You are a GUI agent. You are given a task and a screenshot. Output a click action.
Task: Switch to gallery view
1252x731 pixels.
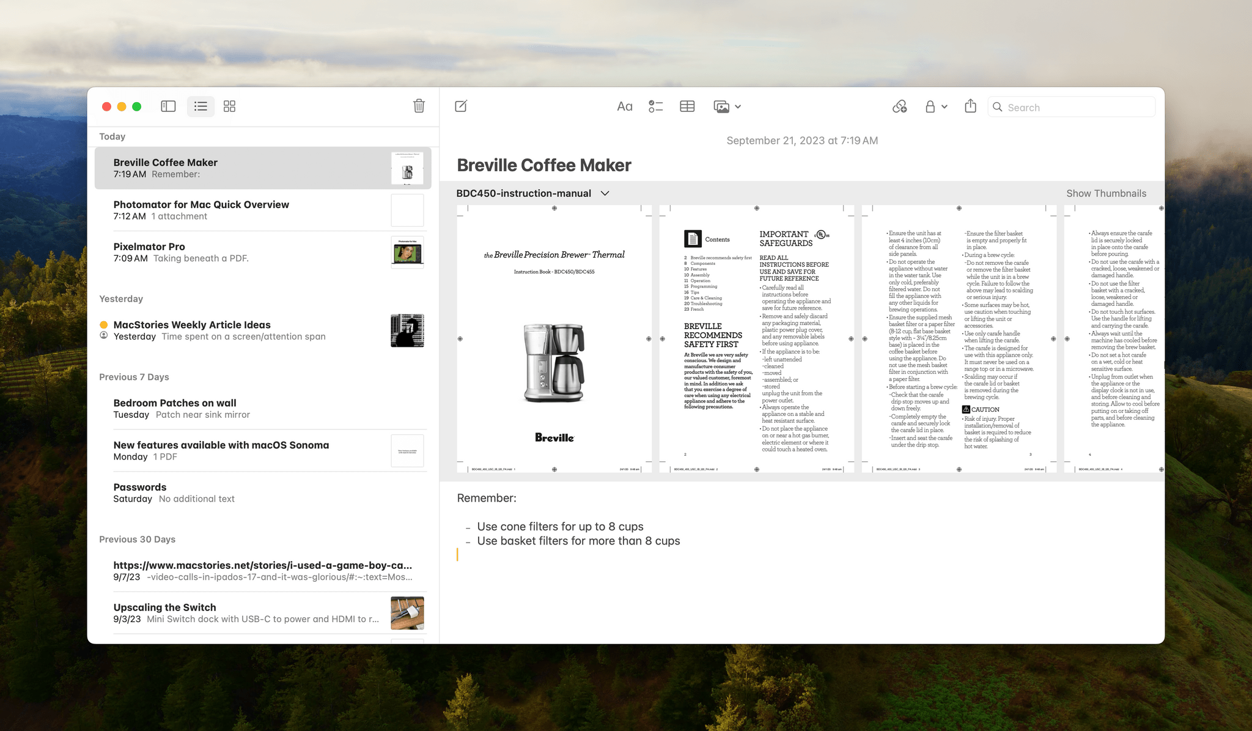(x=229, y=106)
